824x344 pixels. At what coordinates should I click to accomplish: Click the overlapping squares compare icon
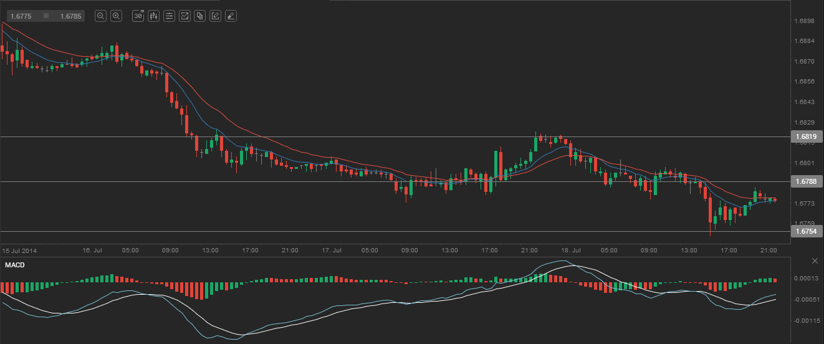199,16
